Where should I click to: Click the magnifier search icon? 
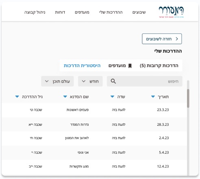tap(113, 81)
